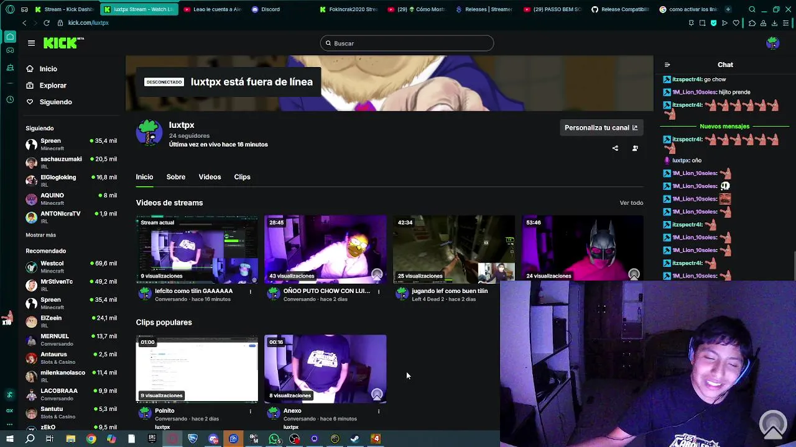Click Personaliza tu canal button
The image size is (796, 447).
601,128
